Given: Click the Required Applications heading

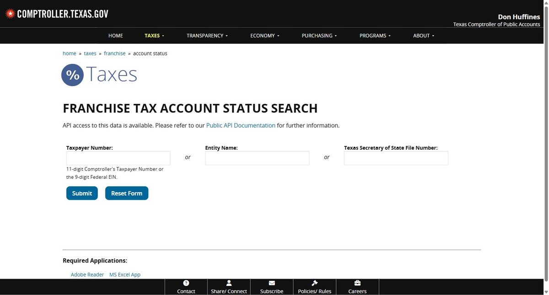Looking at the screenshot, I should click(95, 261).
